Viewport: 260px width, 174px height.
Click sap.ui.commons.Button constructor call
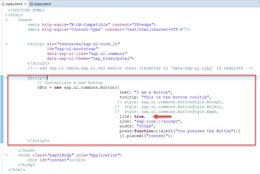coord(92,87)
